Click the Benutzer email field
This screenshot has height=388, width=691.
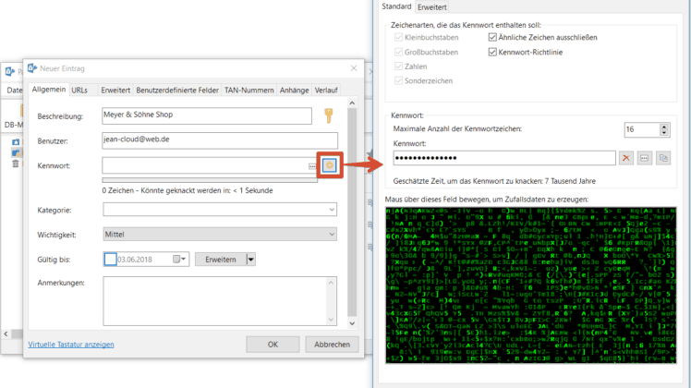pyautogui.click(x=220, y=140)
